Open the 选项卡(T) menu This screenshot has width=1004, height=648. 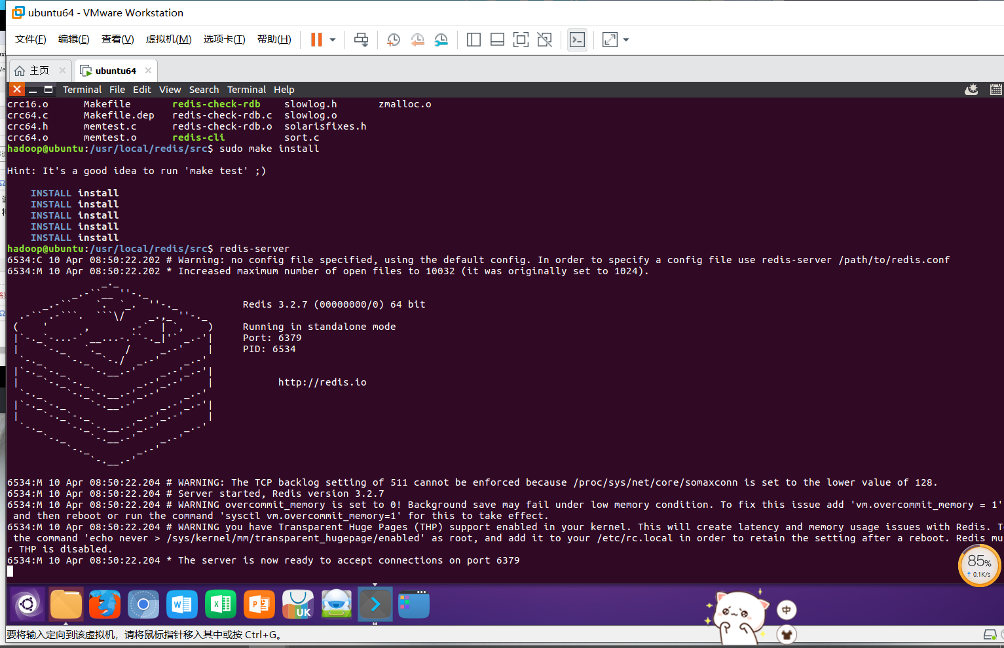click(x=224, y=39)
